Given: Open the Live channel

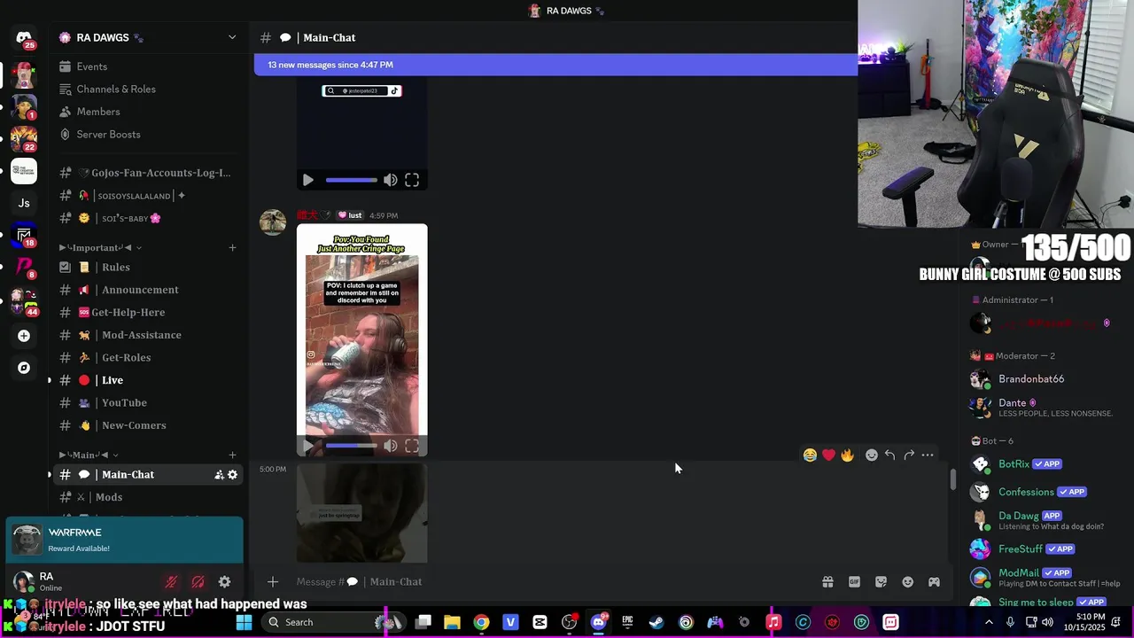Looking at the screenshot, I should tap(147, 380).
